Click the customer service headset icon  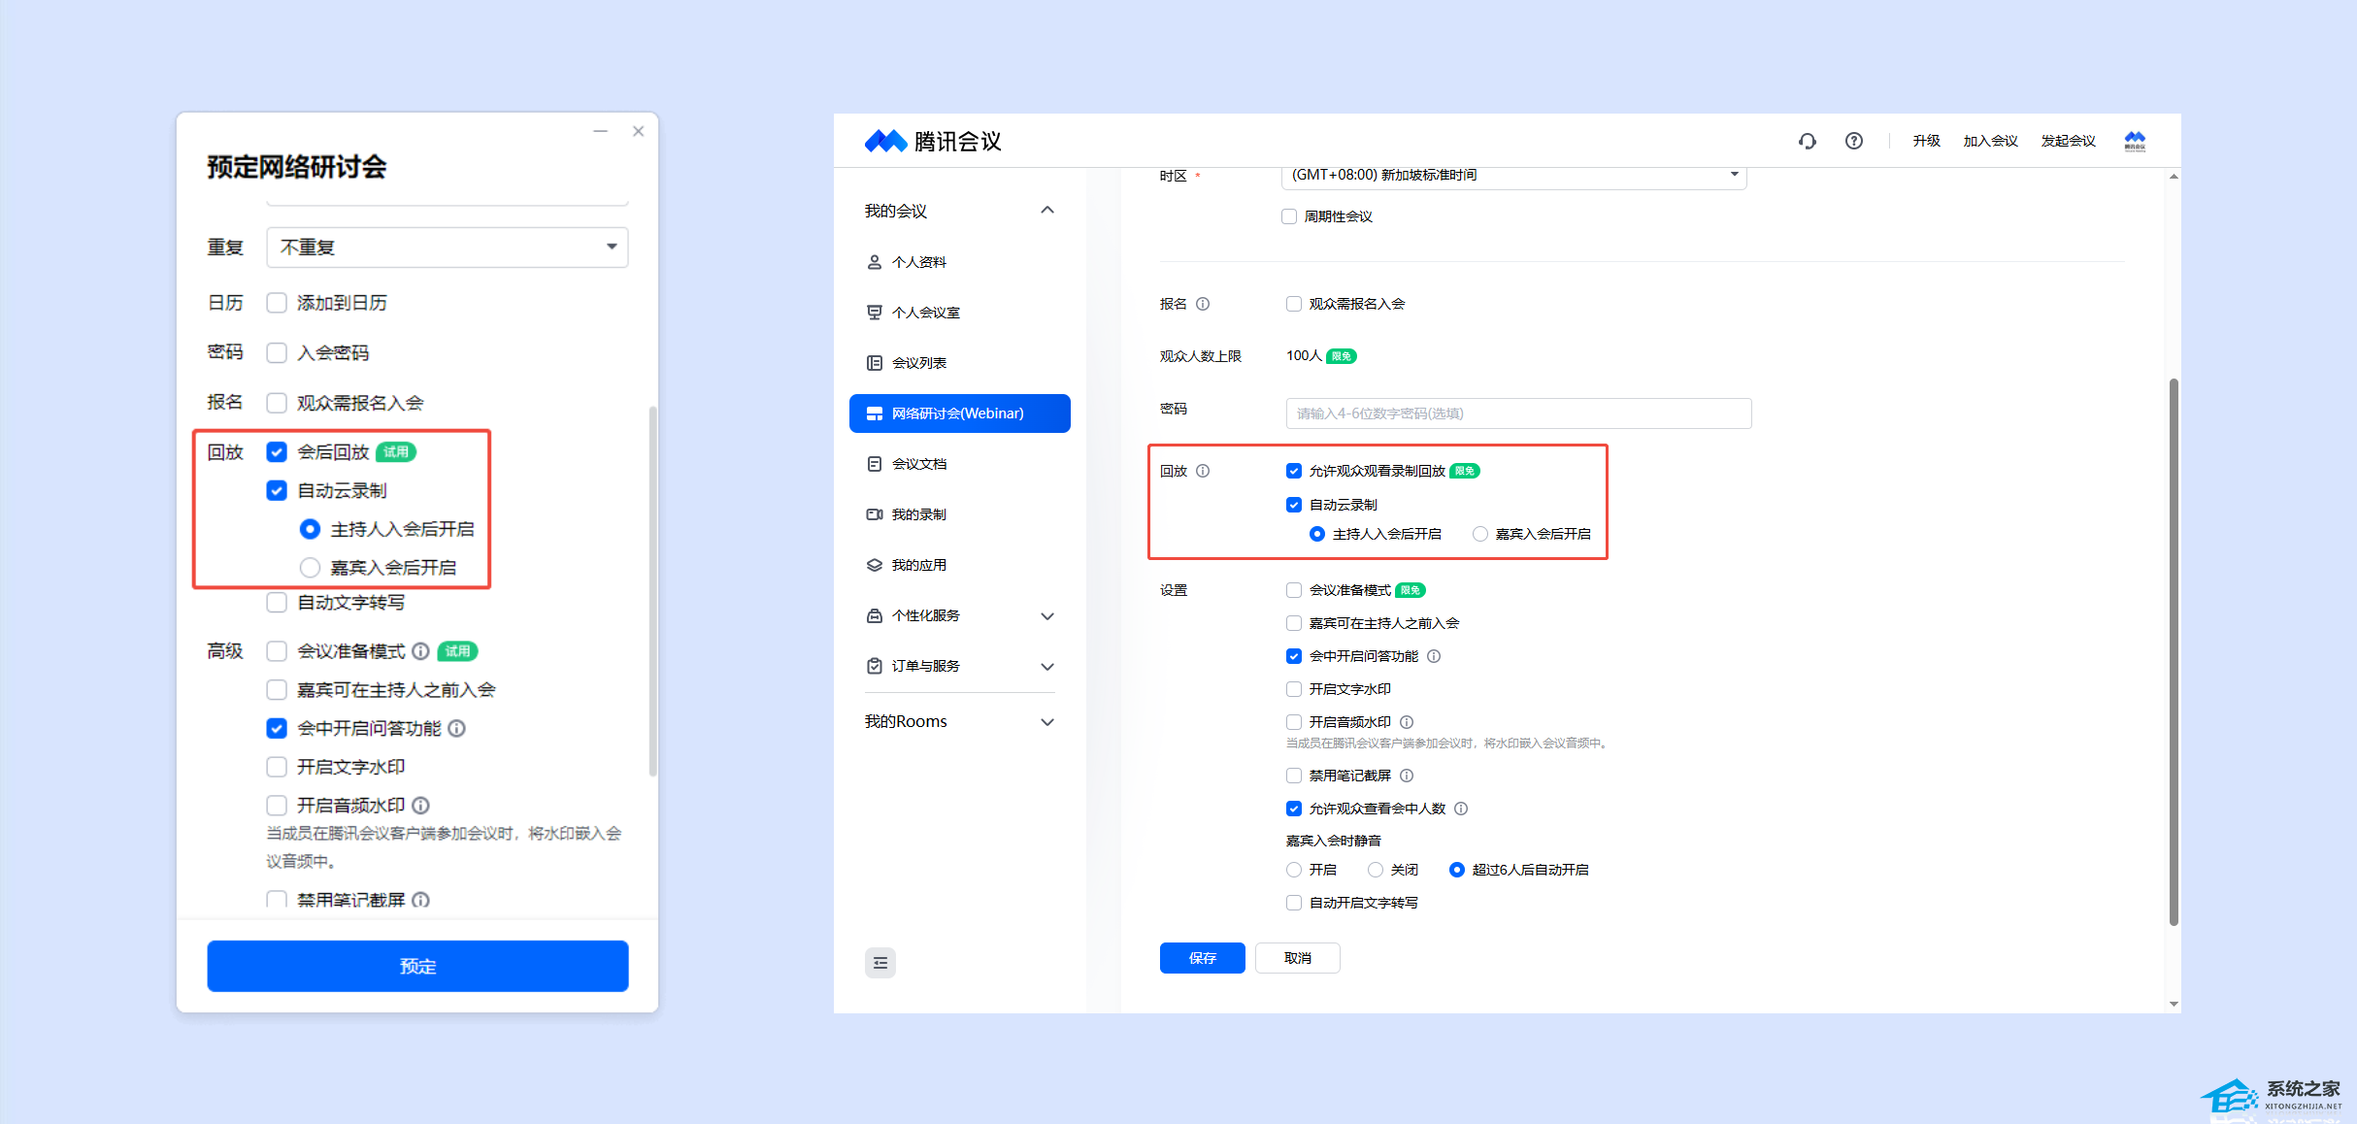pos(1807,141)
